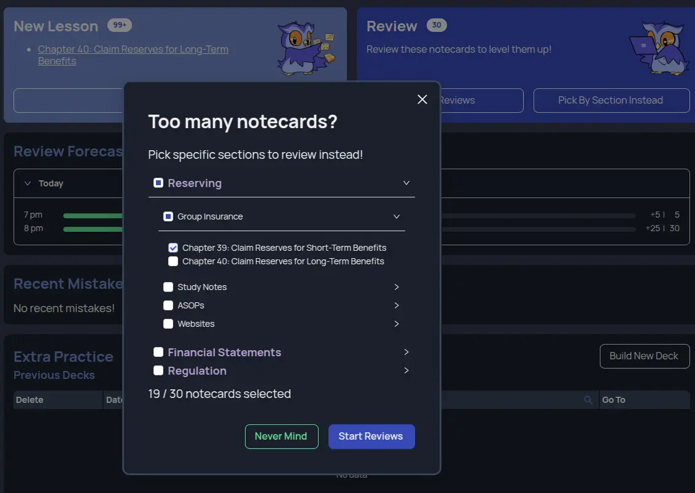Screen dimensions: 695x493
Task: Check Chapter 40: Claim Reserves for Long-Term Benefits
Action: pos(173,261)
